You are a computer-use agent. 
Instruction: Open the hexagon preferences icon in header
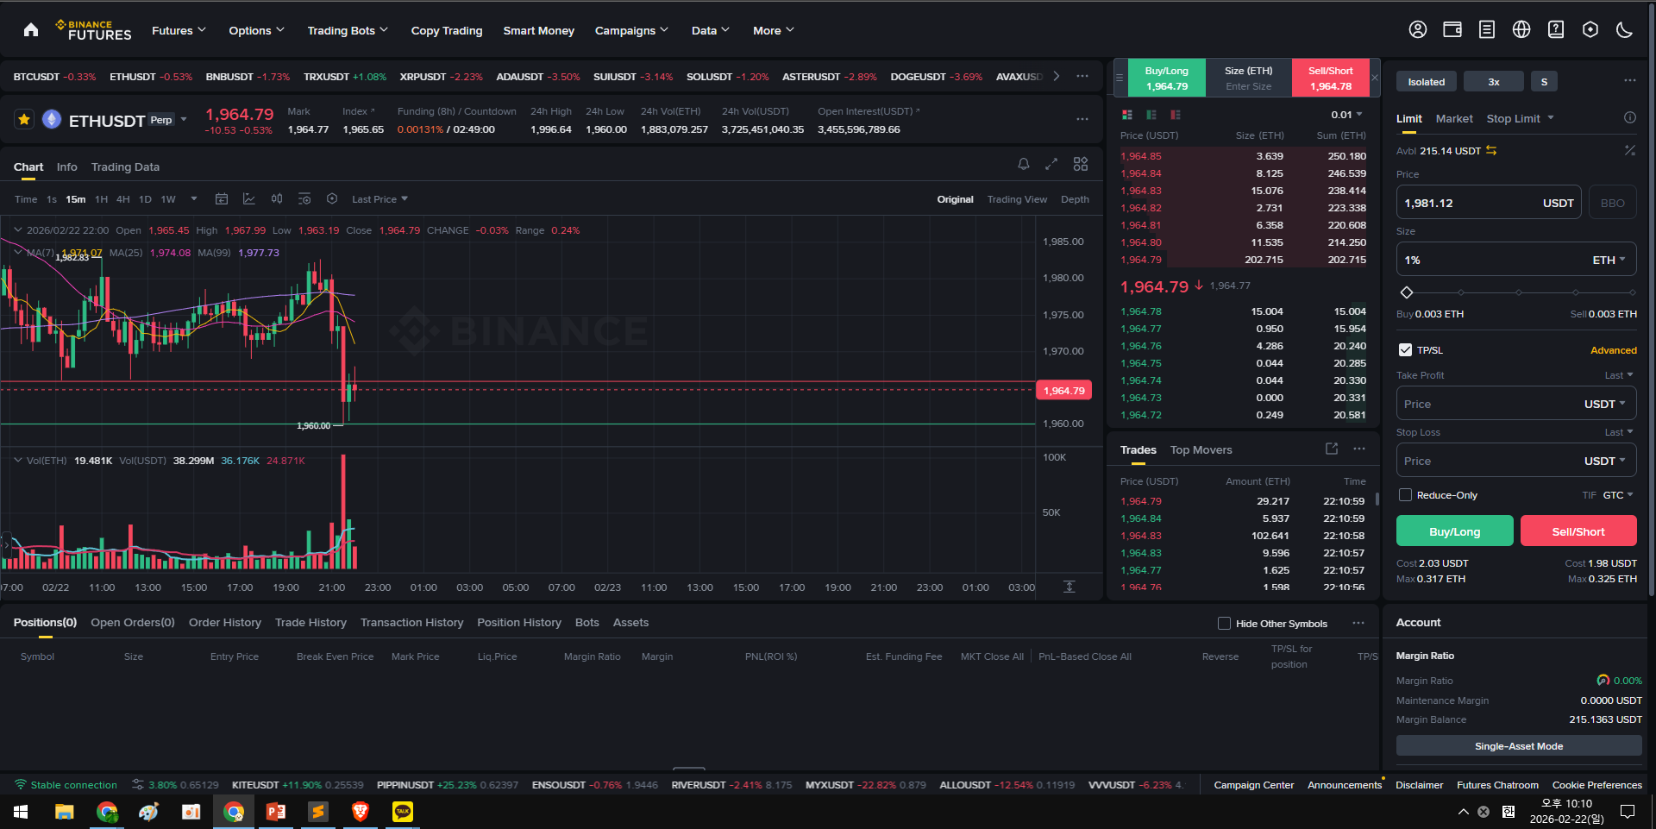tap(1590, 30)
